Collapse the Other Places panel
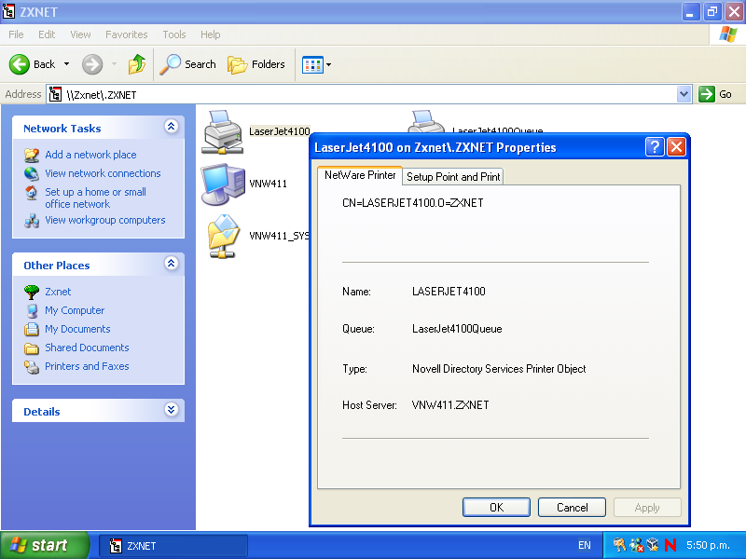This screenshot has width=746, height=559. tap(172, 264)
